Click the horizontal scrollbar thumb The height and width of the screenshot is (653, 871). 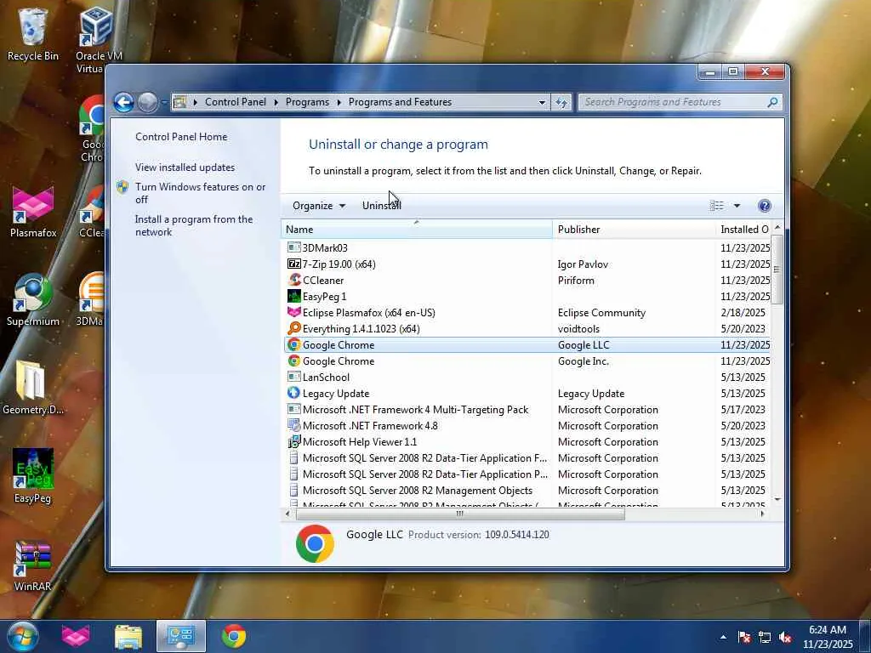[x=460, y=514]
